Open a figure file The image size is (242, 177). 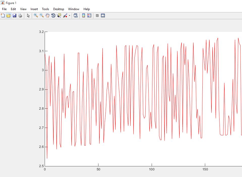click(9, 15)
